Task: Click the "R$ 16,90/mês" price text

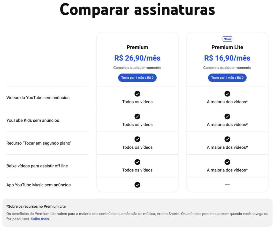Action: click(227, 58)
